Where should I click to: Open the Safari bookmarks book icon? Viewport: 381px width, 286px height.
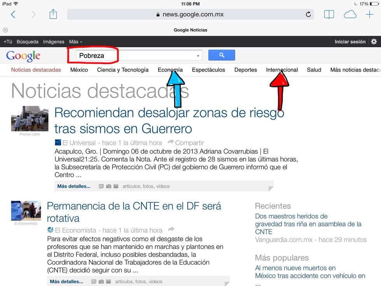pyautogui.click(x=329, y=15)
